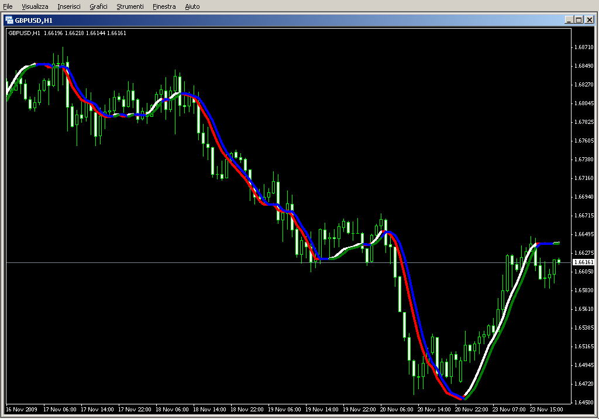Click the 20 Nov 22:00 time label
The width and height of the screenshot is (599, 419).
(471, 410)
